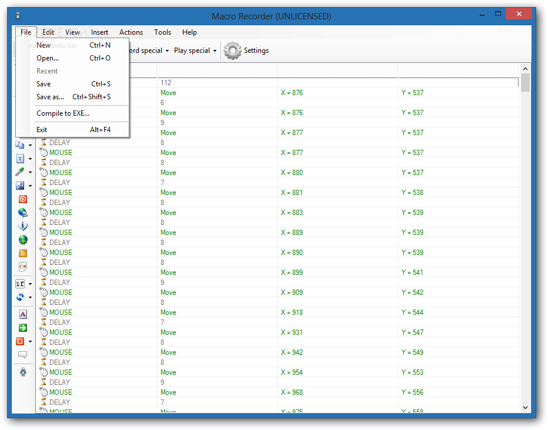Screen dimensions: 548x430
Task: Click the C# script icon
Action: tap(23, 267)
